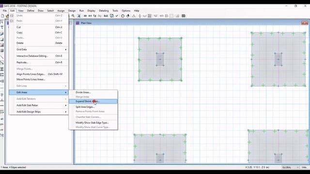Viewport: 310px width, 174px height.
Task: Click the draw slab tool in left toolbar
Action: coord(2,34)
